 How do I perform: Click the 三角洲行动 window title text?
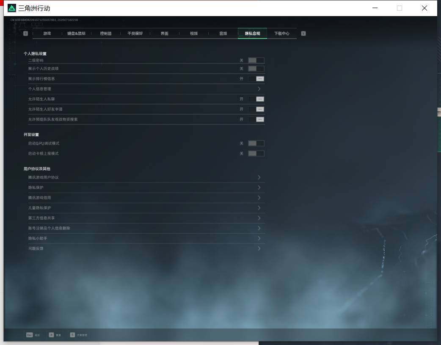click(x=34, y=8)
